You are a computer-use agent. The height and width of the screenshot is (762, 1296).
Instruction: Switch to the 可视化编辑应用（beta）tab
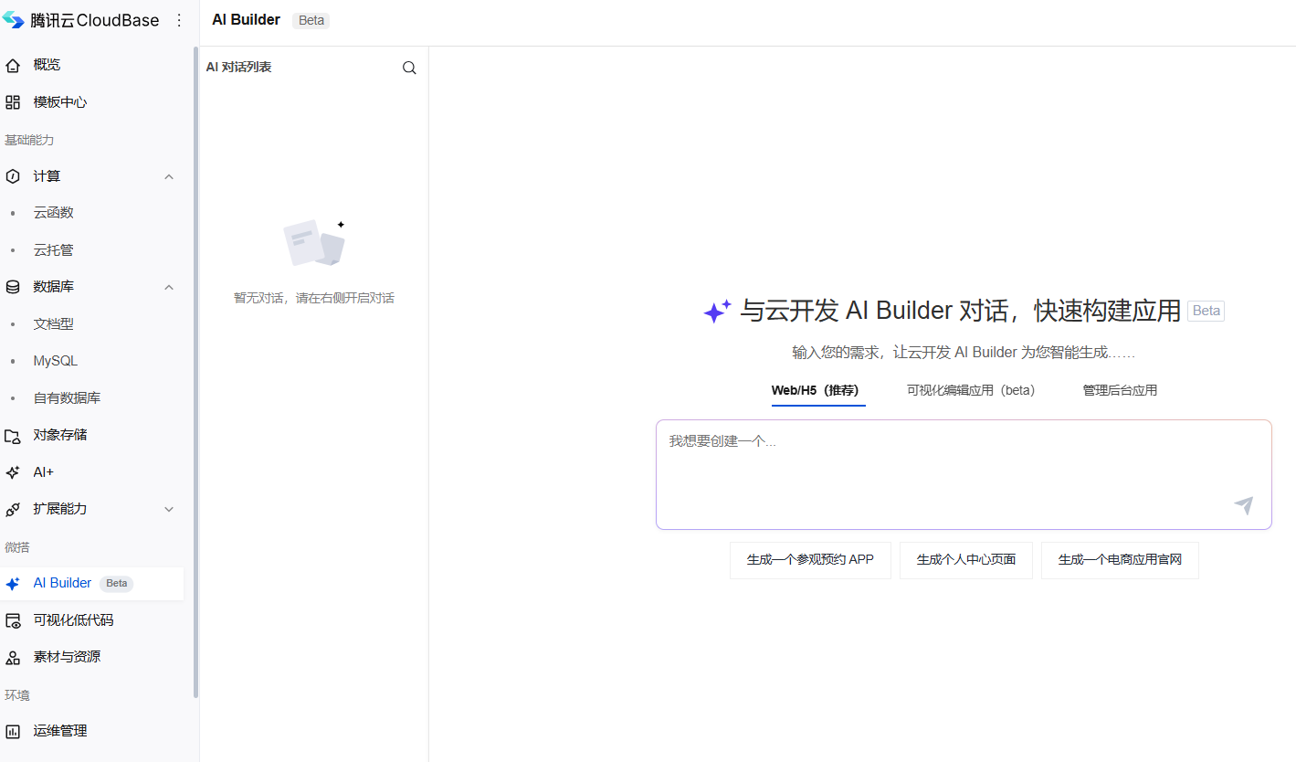pos(971,389)
